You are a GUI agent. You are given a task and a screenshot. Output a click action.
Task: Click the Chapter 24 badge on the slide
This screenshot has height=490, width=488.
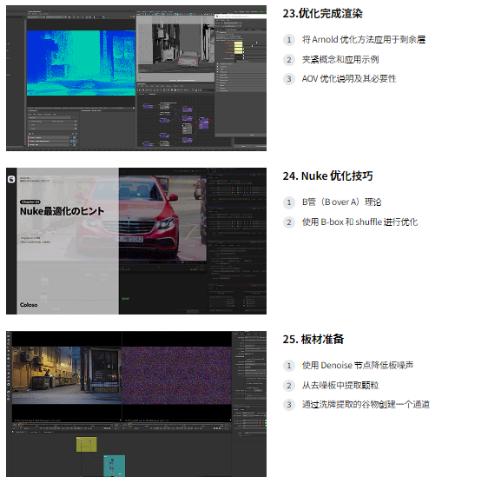tap(30, 202)
